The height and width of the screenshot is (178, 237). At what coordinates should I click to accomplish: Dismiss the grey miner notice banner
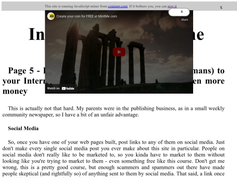(x=221, y=7)
